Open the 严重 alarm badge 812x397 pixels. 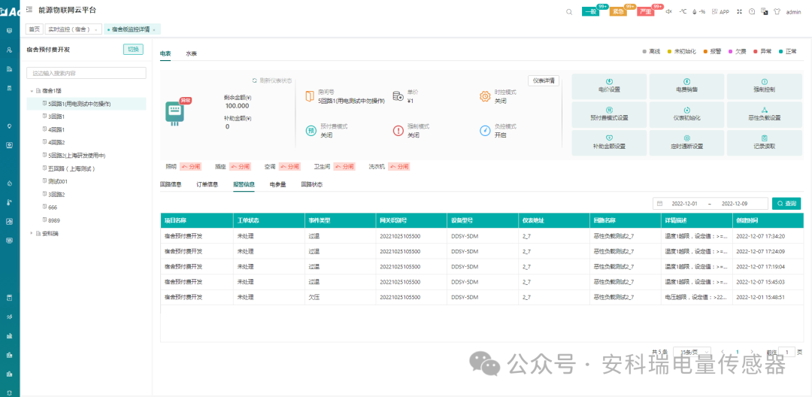pyautogui.click(x=645, y=11)
